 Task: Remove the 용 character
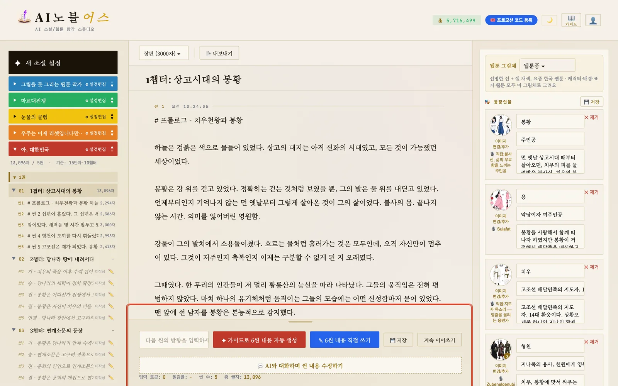point(591,192)
